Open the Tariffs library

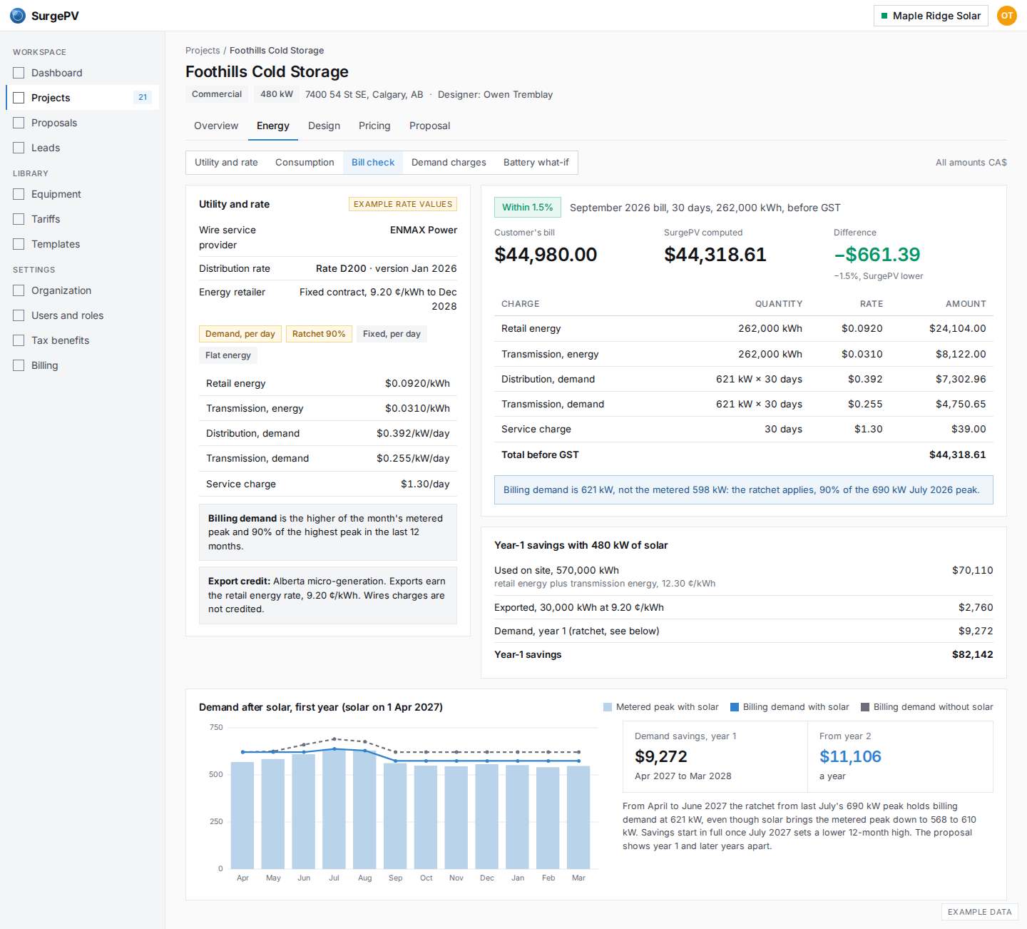tap(82, 219)
